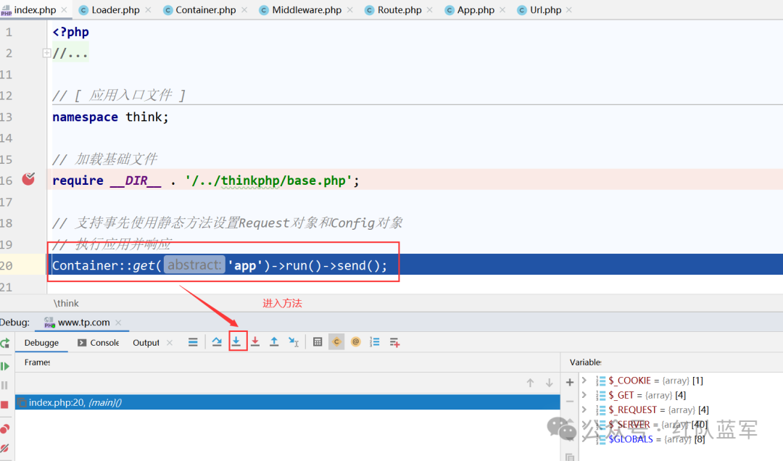Click the Show Execution Point lines icon

click(193, 342)
